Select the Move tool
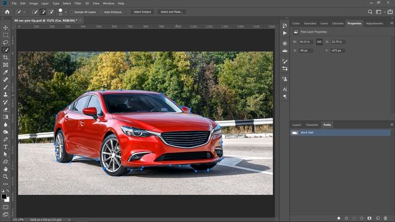This screenshot has width=395, height=222. [x=6, y=27]
